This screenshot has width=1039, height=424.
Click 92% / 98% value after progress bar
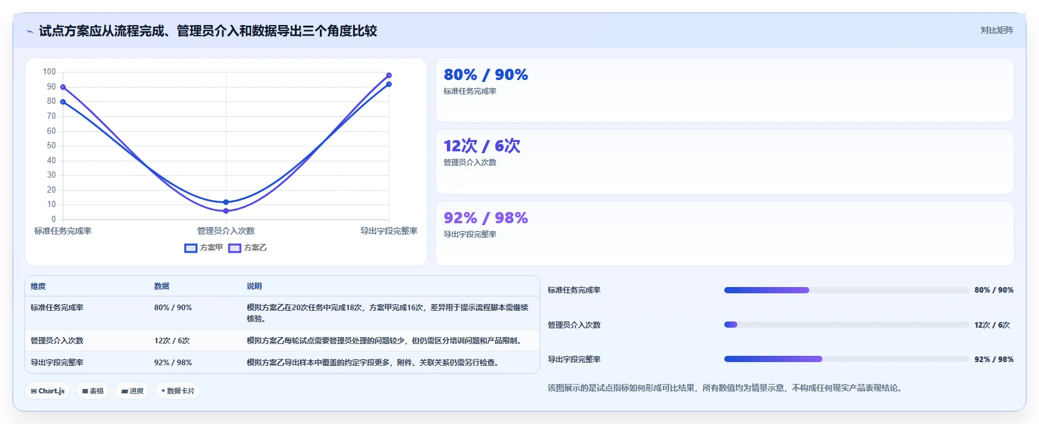point(994,360)
